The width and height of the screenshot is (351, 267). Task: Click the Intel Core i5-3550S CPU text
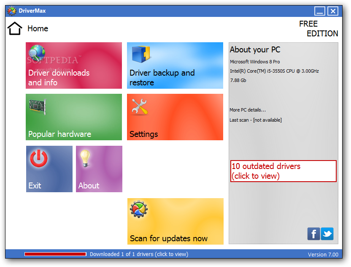(x=274, y=71)
